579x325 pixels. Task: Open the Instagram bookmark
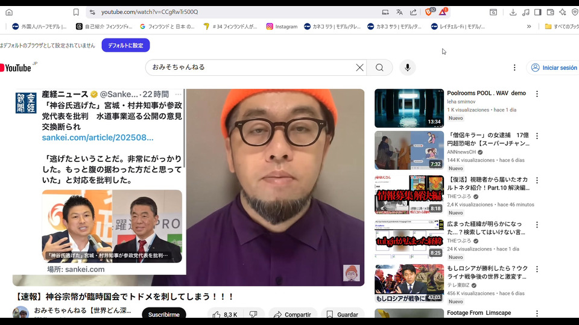click(282, 26)
